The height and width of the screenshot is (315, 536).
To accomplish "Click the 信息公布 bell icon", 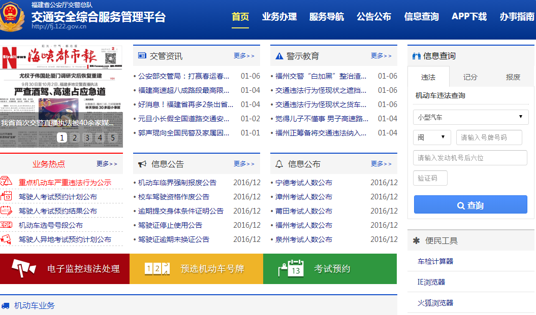I will click(279, 164).
